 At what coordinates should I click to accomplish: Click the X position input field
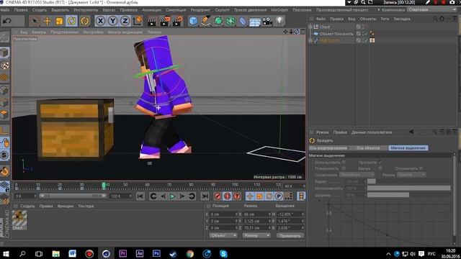pyautogui.click(x=223, y=214)
